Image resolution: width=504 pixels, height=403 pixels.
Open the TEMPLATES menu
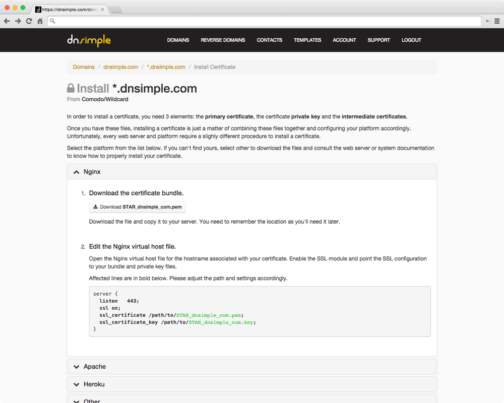pos(307,40)
